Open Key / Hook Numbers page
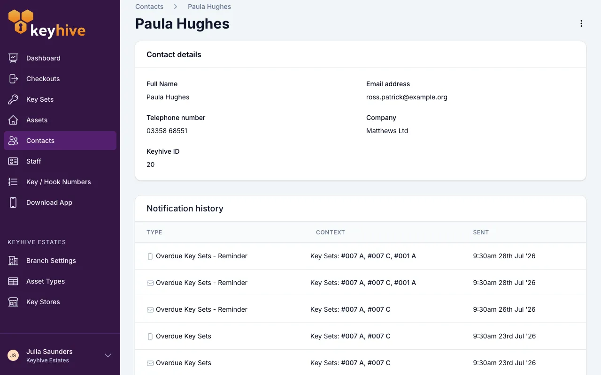The width and height of the screenshot is (601, 375). 60,182
